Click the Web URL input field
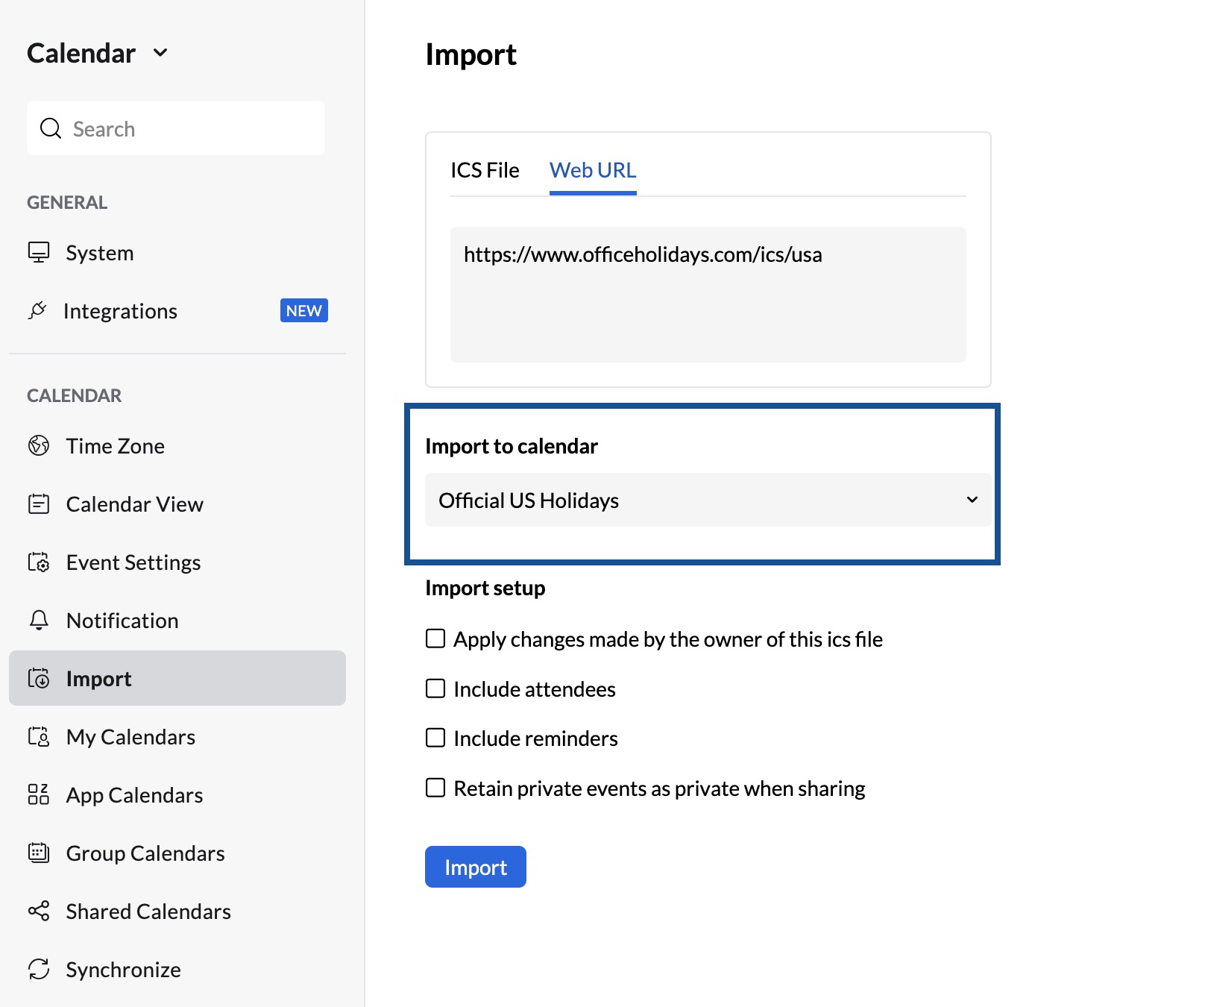This screenshot has height=1007, width=1205. pyautogui.click(x=707, y=293)
